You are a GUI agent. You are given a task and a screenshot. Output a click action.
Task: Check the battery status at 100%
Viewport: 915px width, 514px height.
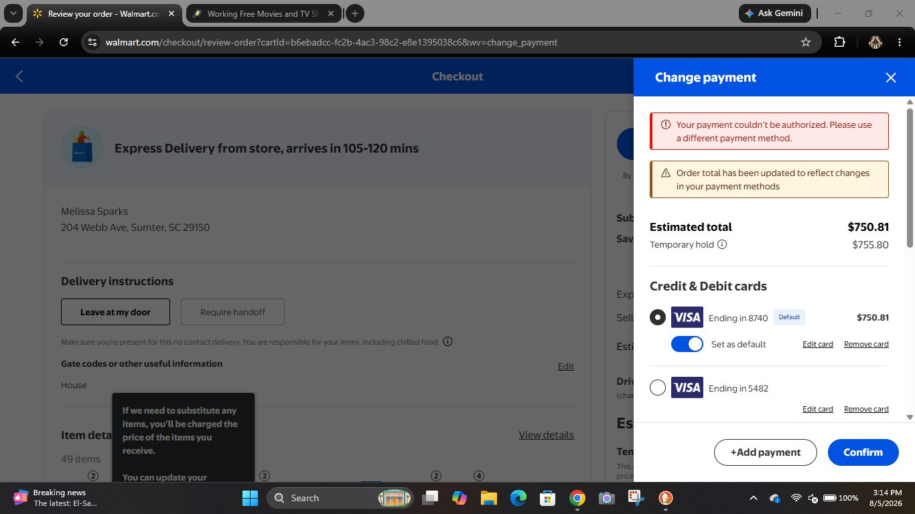[x=841, y=498]
